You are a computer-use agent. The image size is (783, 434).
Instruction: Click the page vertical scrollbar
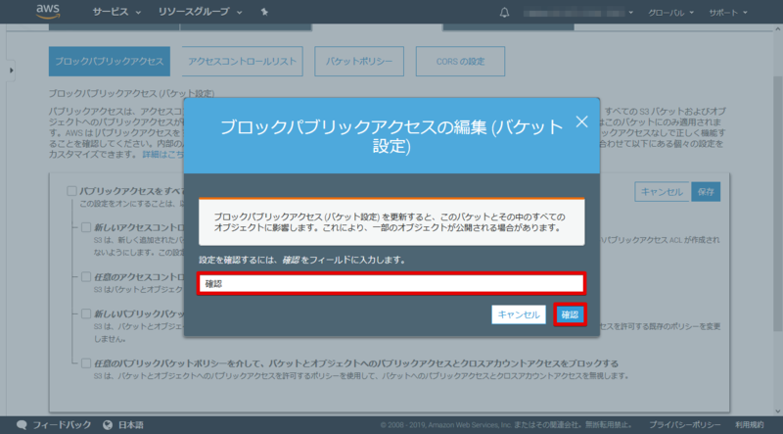[x=778, y=203]
